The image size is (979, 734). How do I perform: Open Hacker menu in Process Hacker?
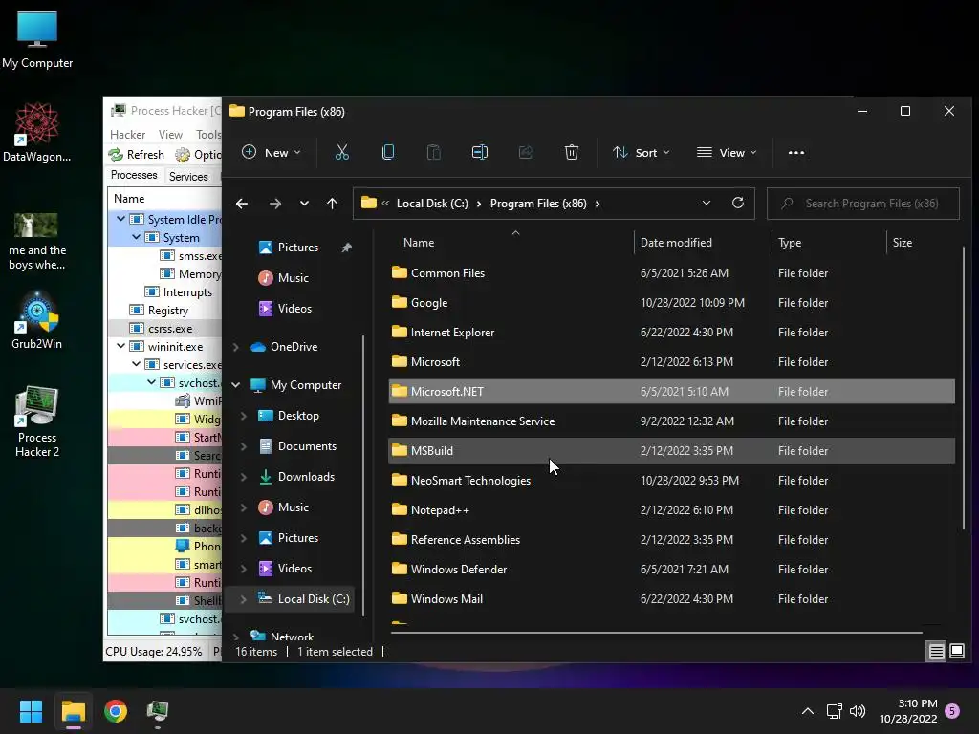pyautogui.click(x=127, y=135)
